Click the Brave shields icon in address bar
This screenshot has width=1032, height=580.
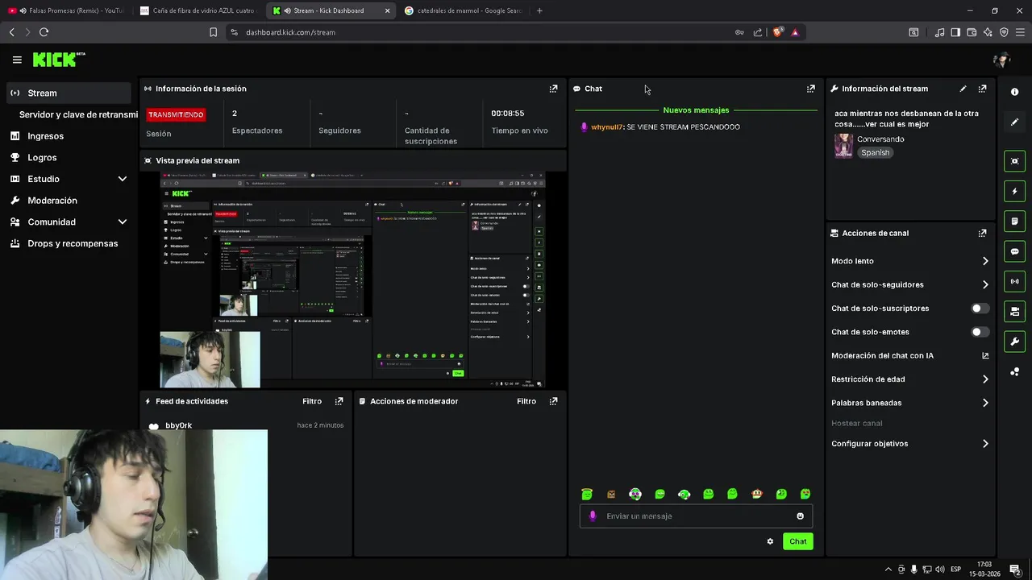[x=777, y=32]
